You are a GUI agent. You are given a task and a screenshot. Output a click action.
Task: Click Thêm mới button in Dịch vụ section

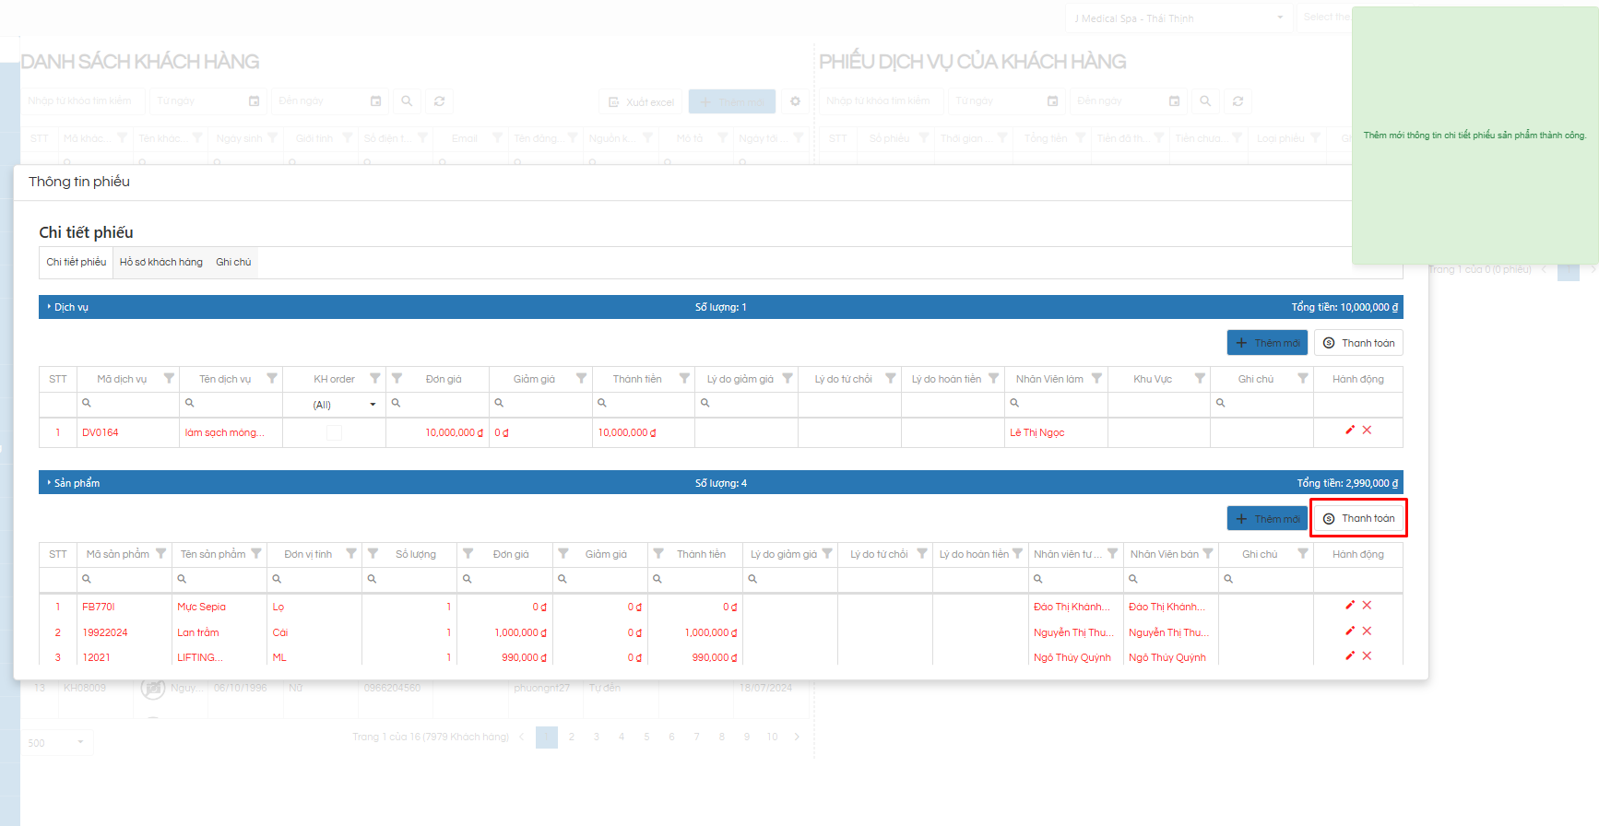click(1267, 343)
